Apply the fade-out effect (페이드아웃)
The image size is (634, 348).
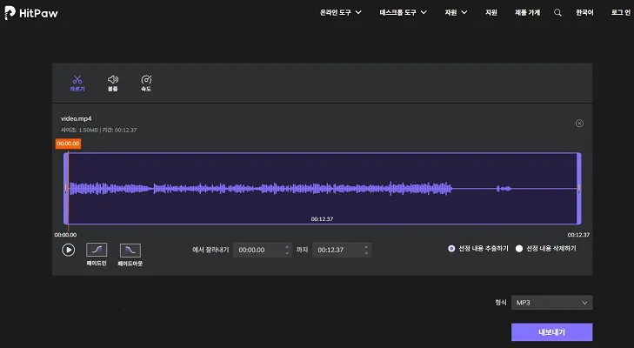pos(130,250)
